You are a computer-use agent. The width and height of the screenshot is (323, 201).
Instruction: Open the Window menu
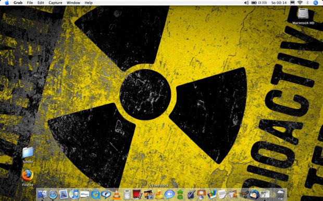[73, 3]
